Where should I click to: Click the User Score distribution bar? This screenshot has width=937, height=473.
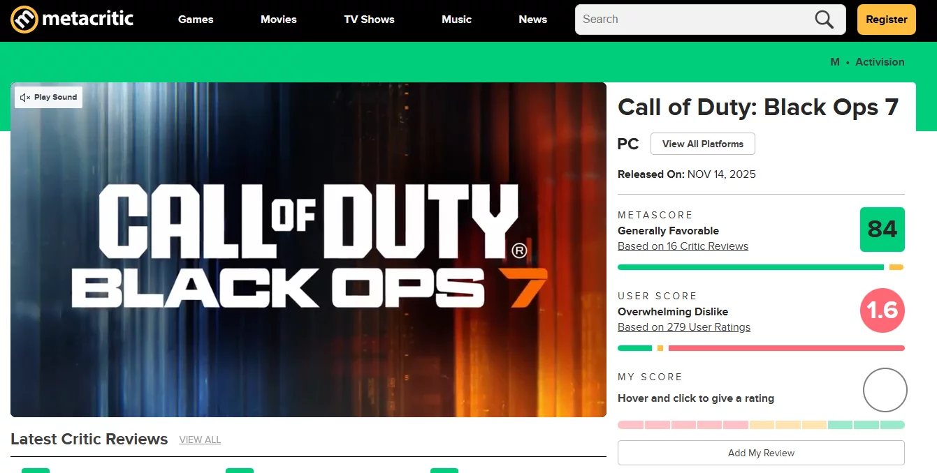point(761,348)
